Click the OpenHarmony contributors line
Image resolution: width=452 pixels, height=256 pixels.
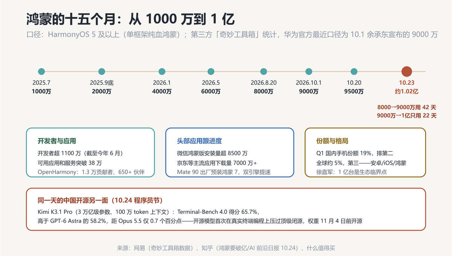click(x=91, y=172)
